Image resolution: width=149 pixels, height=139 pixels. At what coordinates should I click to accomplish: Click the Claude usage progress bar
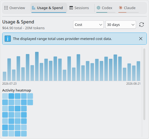tap(129, 12)
